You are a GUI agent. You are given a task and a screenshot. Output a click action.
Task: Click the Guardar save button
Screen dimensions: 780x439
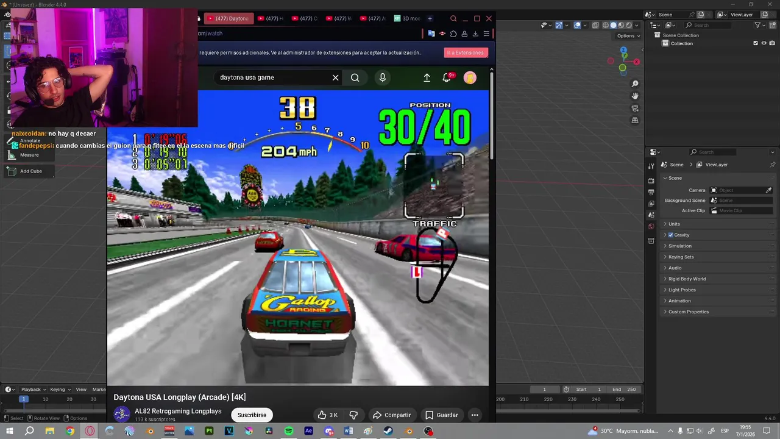coord(441,415)
